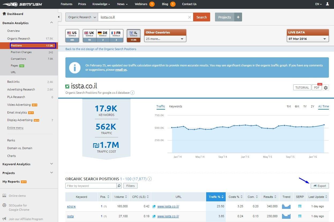Collapse the Domain Analytics section
Screen dimensions: 334x222
tap(52, 23)
